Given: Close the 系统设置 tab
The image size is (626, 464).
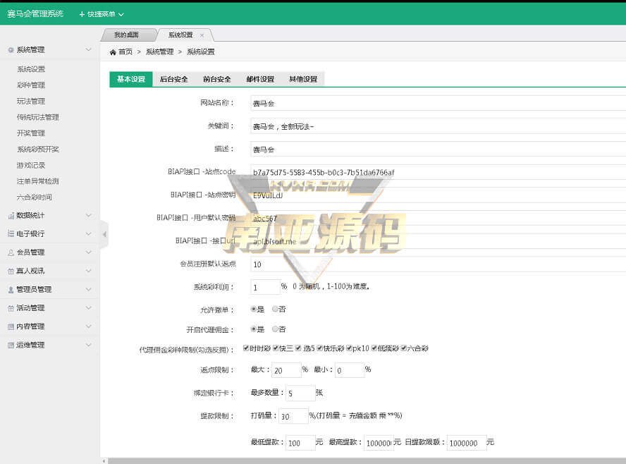Looking at the screenshot, I should click(x=202, y=35).
